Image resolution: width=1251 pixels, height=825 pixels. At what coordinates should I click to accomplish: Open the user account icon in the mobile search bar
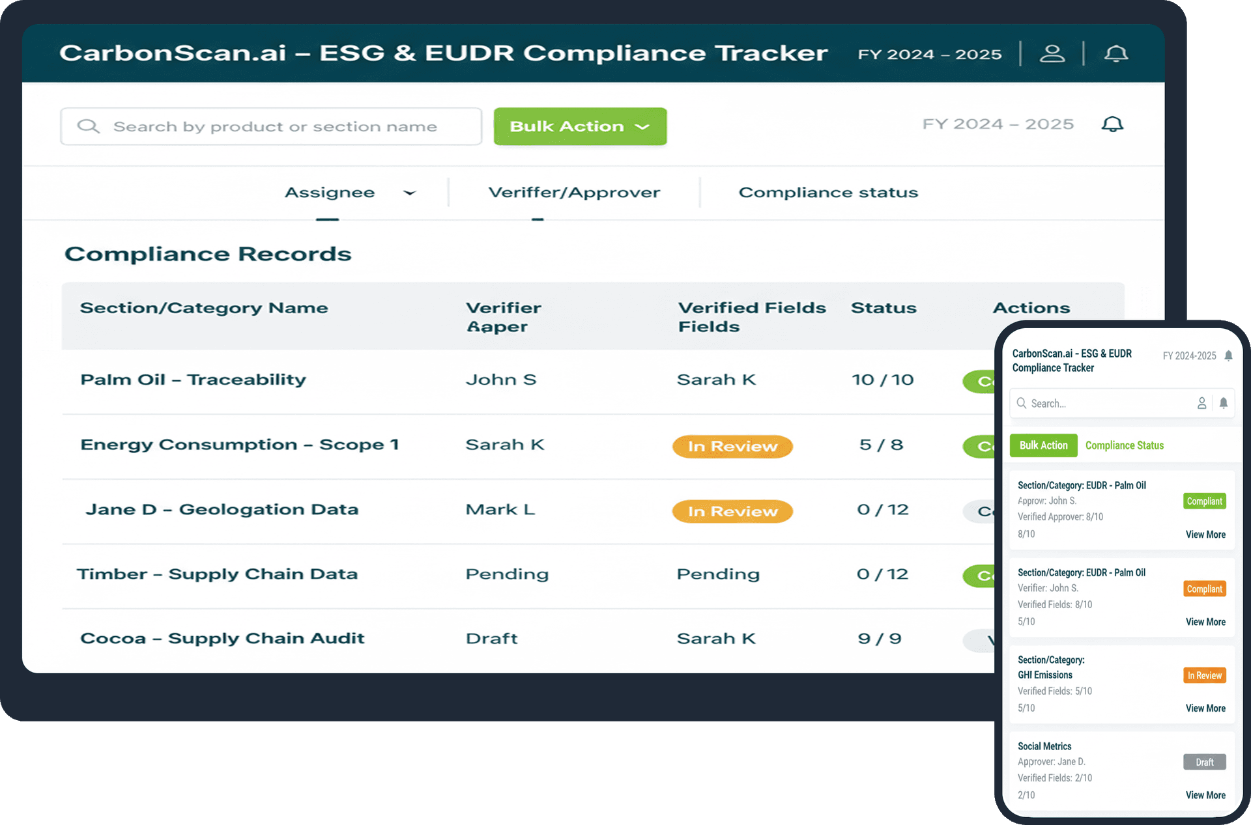(1202, 403)
